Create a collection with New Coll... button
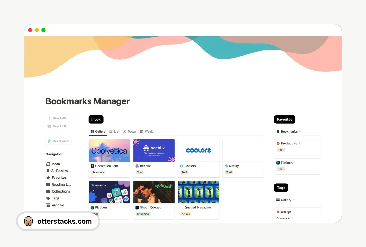This screenshot has width=366, height=247. tap(59, 126)
